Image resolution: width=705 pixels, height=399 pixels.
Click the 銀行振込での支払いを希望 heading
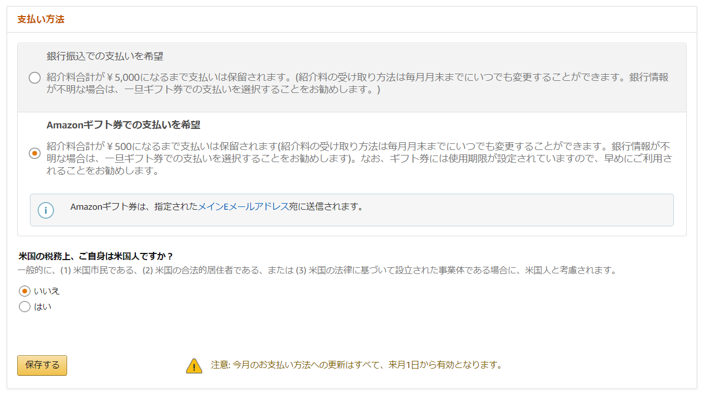pyautogui.click(x=105, y=56)
